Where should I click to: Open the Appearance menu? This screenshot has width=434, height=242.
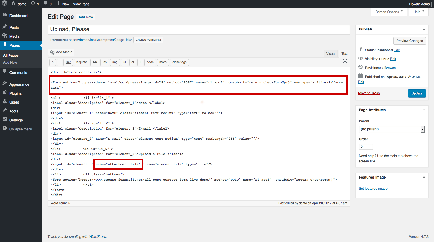coord(19,84)
